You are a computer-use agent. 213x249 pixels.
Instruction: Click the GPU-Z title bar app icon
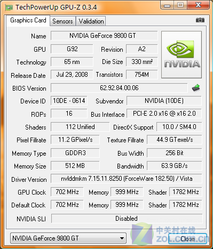(x=9, y=7)
